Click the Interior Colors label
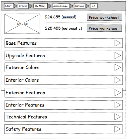The height and width of the screenshot is (139, 127). tap(22, 80)
